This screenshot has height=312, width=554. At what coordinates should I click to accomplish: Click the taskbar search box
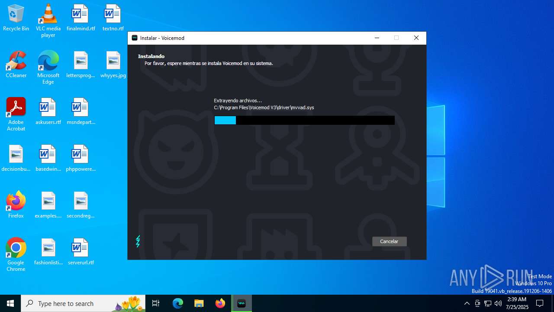pyautogui.click(x=83, y=303)
